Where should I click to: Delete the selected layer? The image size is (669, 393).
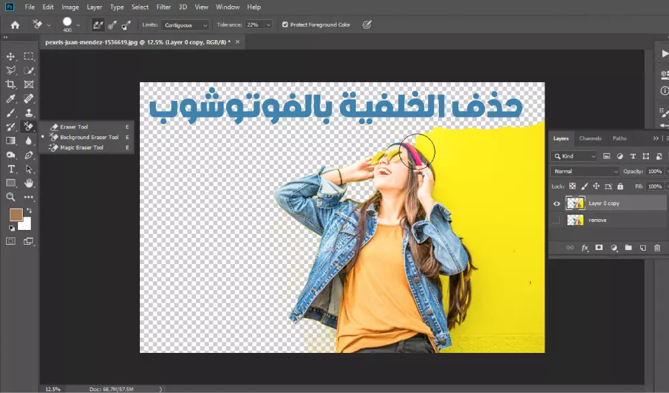(x=657, y=248)
